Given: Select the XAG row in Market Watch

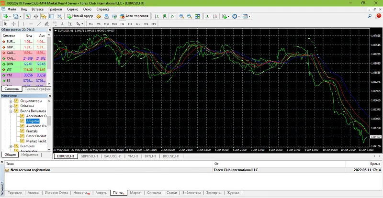Looking at the screenshot, I should [x=24, y=58].
